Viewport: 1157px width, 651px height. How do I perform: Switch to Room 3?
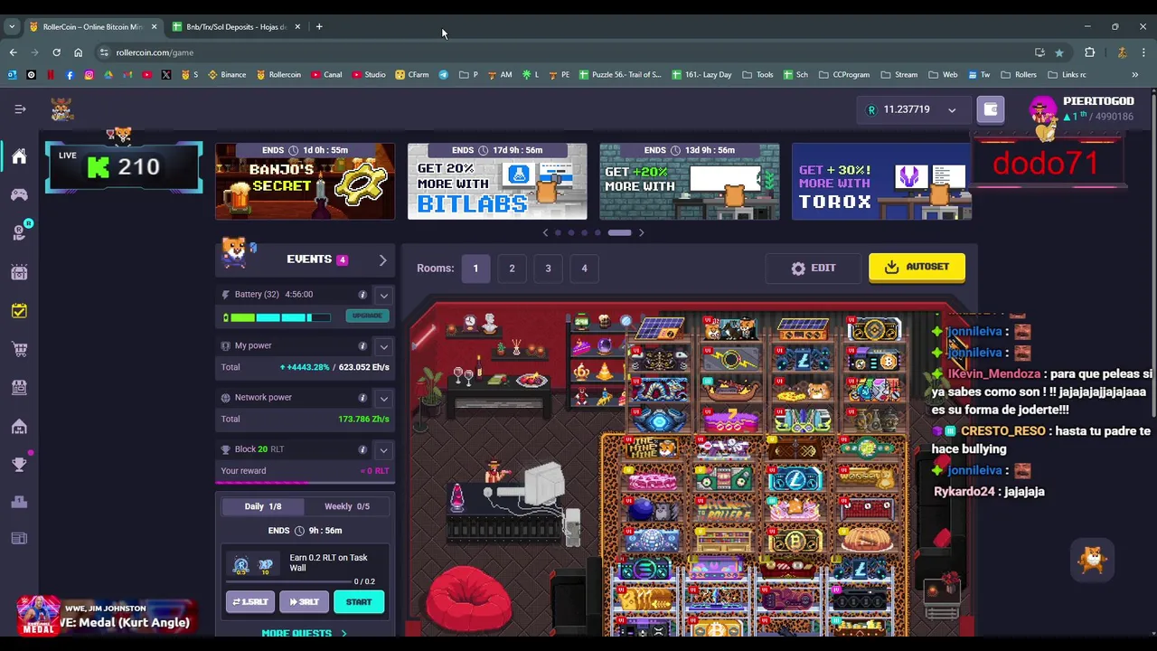click(x=548, y=269)
